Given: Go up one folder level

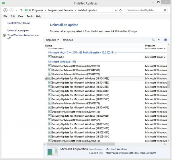Looking at the screenshot, I should [21, 10].
